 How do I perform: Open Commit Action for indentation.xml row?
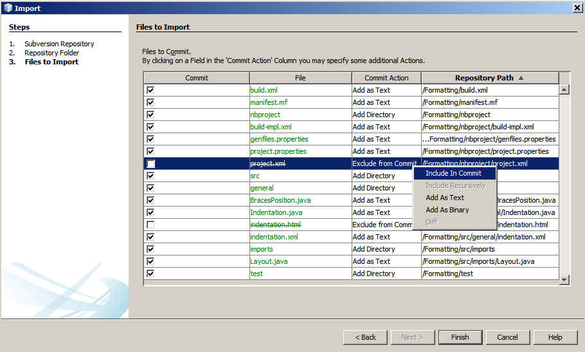386,237
